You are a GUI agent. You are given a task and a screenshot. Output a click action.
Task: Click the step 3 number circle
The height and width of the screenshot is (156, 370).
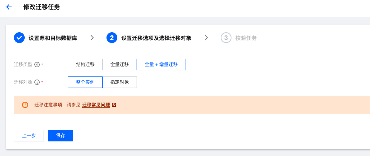point(226,38)
